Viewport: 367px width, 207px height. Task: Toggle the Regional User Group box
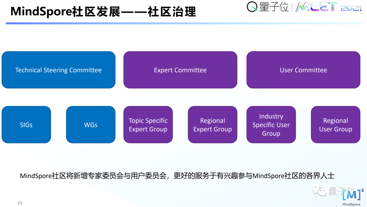335,124
